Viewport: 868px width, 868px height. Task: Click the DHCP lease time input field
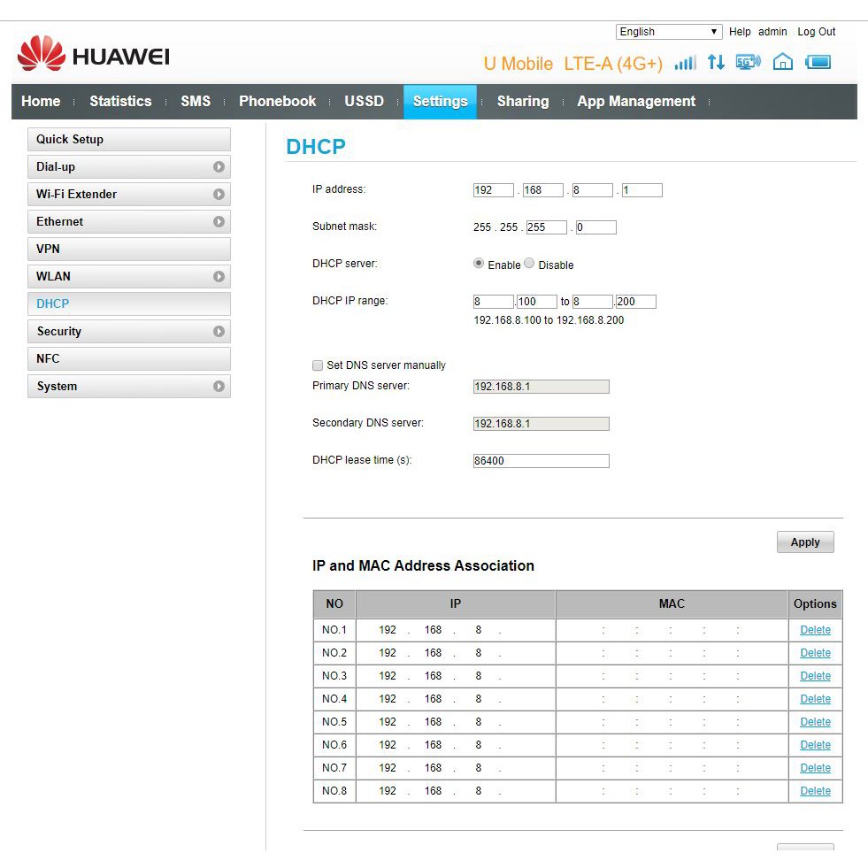click(x=540, y=460)
